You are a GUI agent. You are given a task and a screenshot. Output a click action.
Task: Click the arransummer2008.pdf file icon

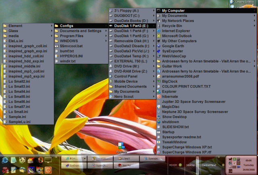158,76
